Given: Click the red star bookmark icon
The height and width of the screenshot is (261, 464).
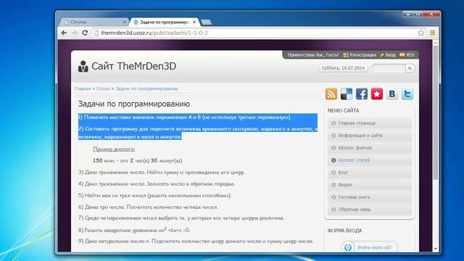Looking at the screenshot, I should pos(377,94).
